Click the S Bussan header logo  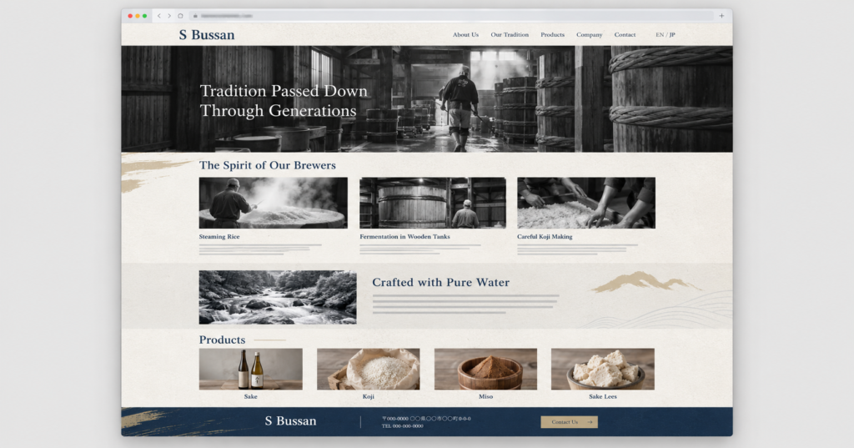click(207, 35)
